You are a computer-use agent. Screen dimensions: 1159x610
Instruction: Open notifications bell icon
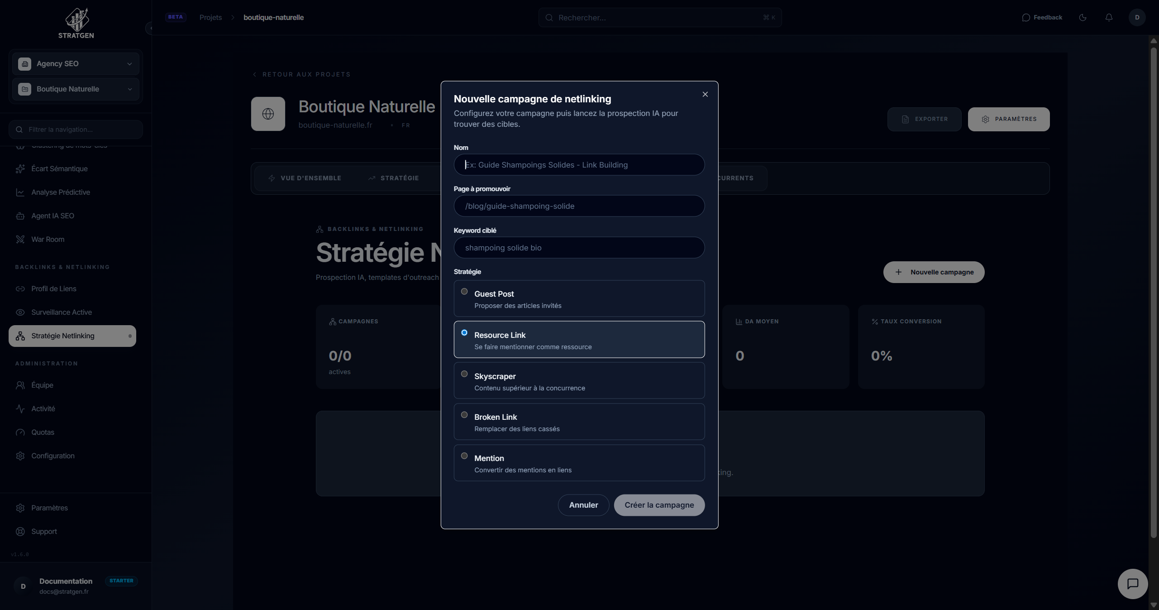1109,17
